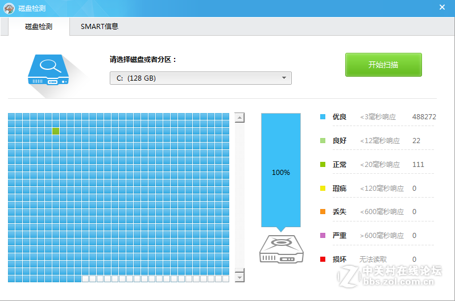Click the 优良 legend label
The height and width of the screenshot is (301, 455).
[340, 117]
